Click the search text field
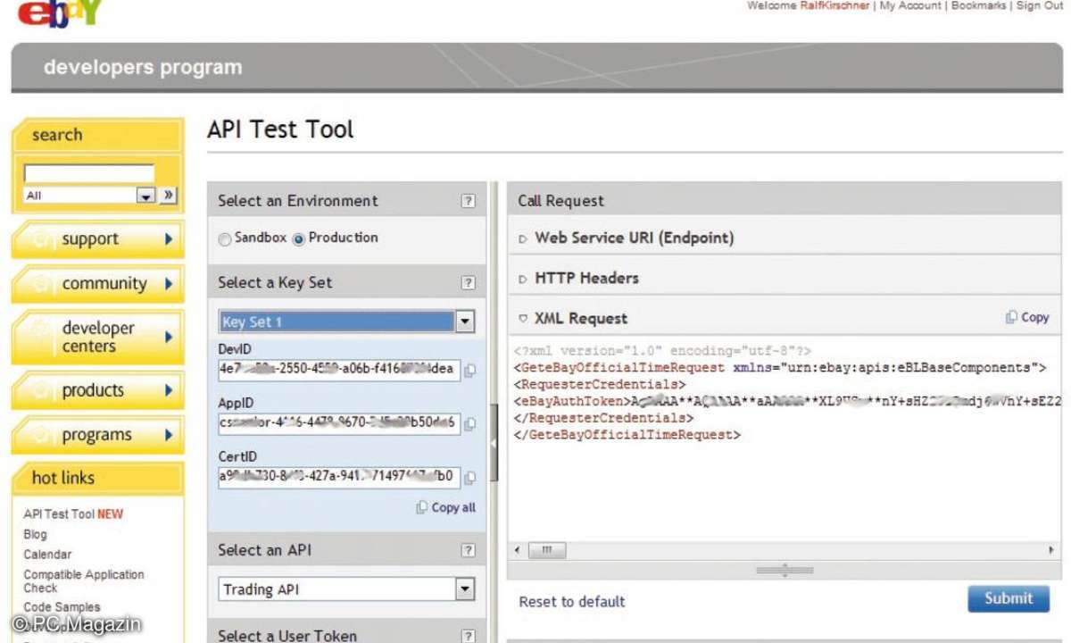 [x=88, y=173]
